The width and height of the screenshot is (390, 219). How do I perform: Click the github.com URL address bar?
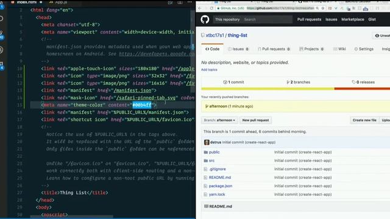pyautogui.click(x=280, y=8)
